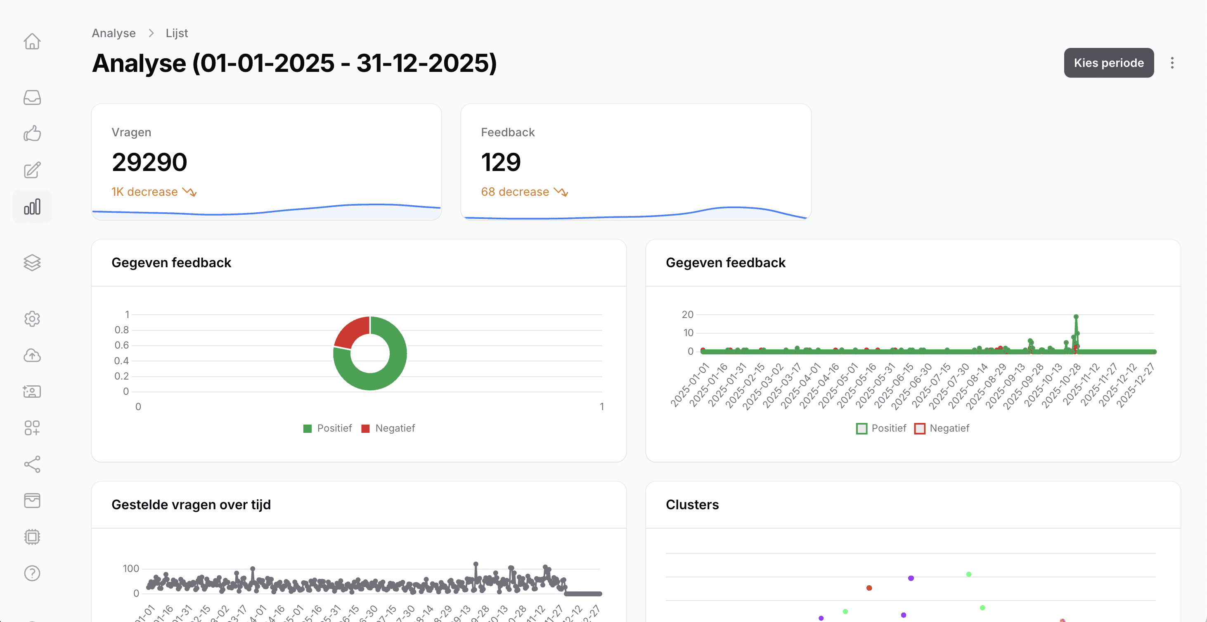Open the edit pencil sidebar icon

pos(32,170)
